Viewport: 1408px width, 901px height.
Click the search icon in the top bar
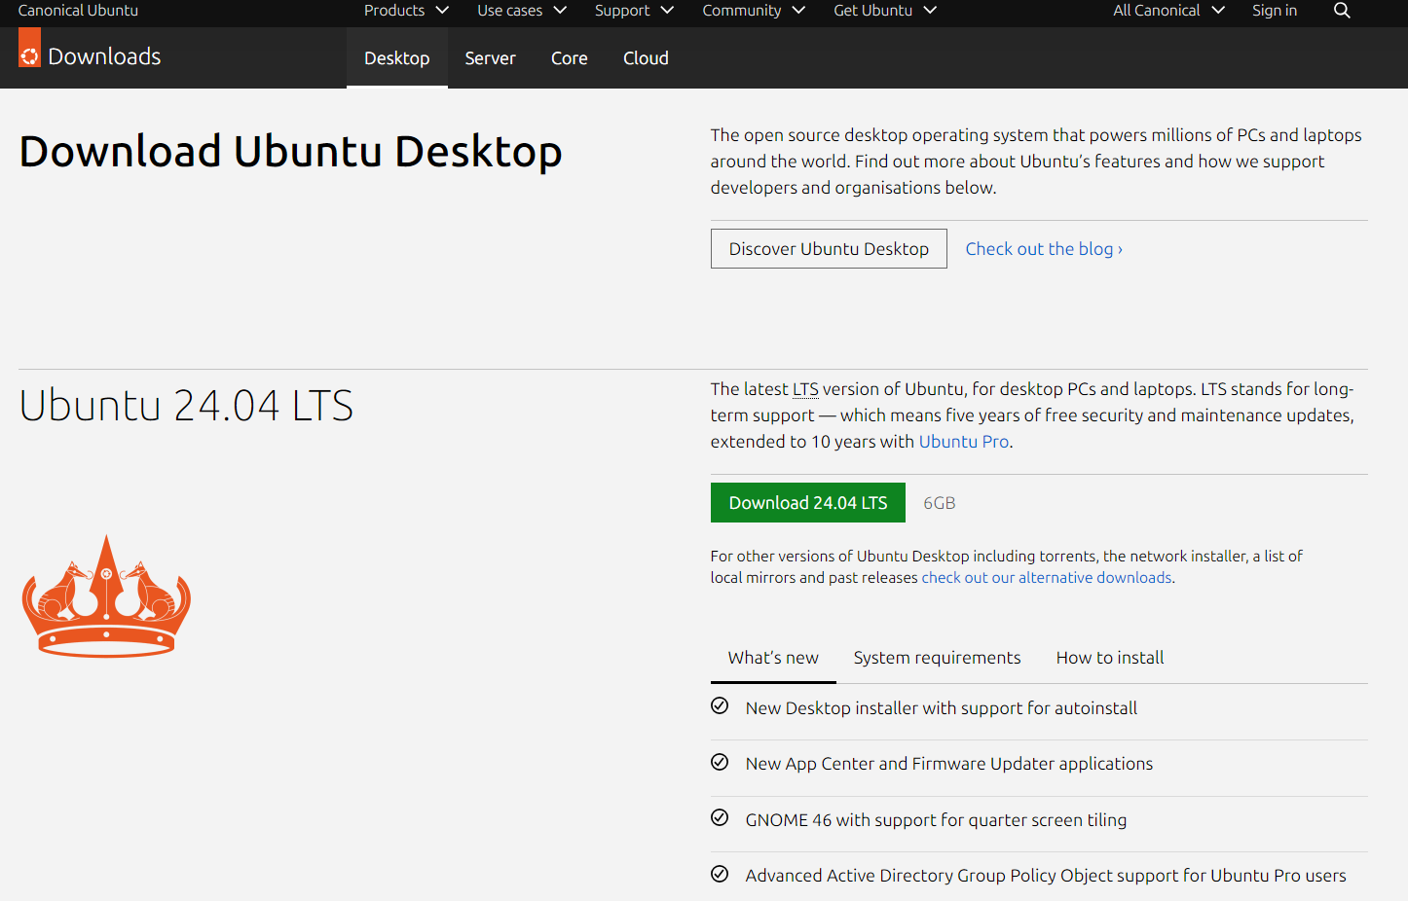click(1342, 11)
